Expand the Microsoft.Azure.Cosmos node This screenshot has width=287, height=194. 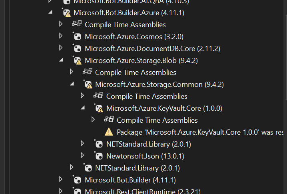[61, 36]
